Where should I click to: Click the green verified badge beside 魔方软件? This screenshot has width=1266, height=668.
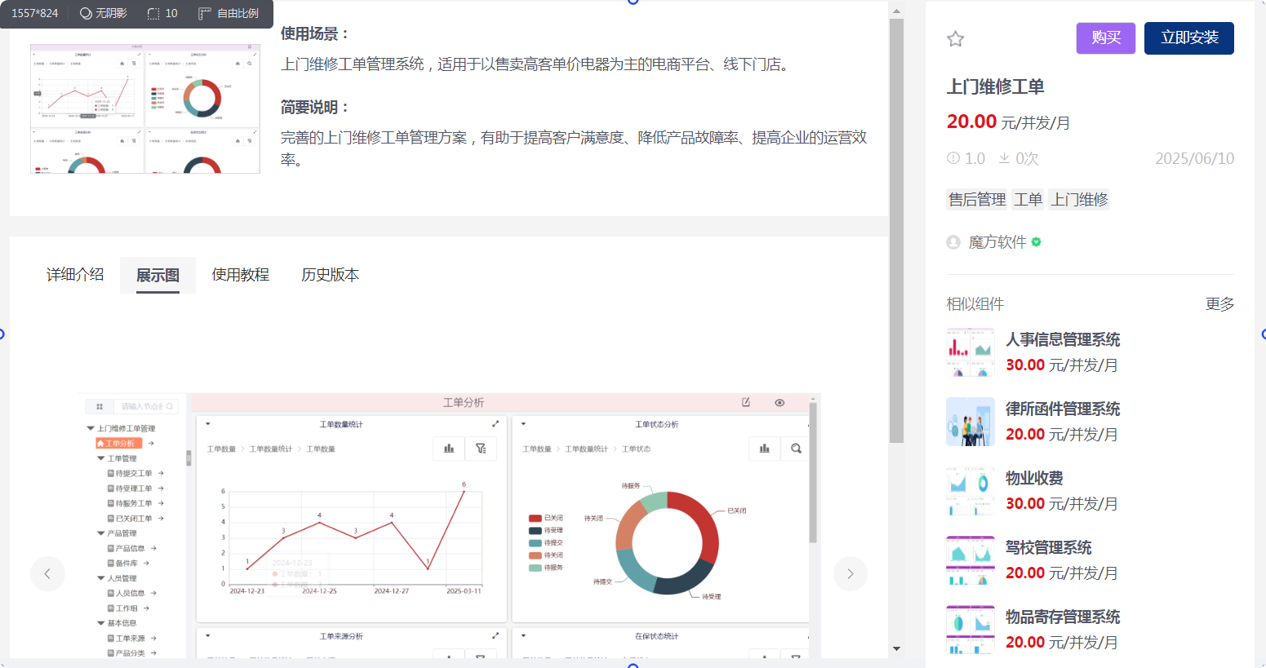tap(1036, 242)
